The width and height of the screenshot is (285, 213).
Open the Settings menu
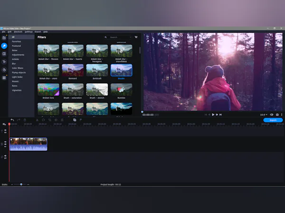click(x=28, y=32)
